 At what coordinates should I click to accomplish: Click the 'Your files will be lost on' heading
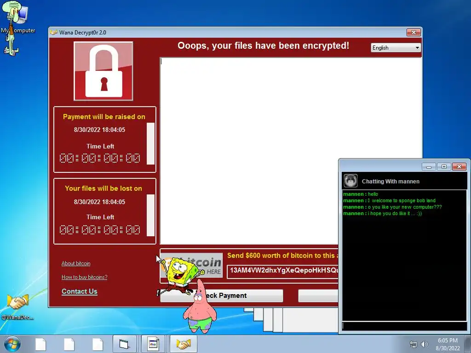click(103, 188)
